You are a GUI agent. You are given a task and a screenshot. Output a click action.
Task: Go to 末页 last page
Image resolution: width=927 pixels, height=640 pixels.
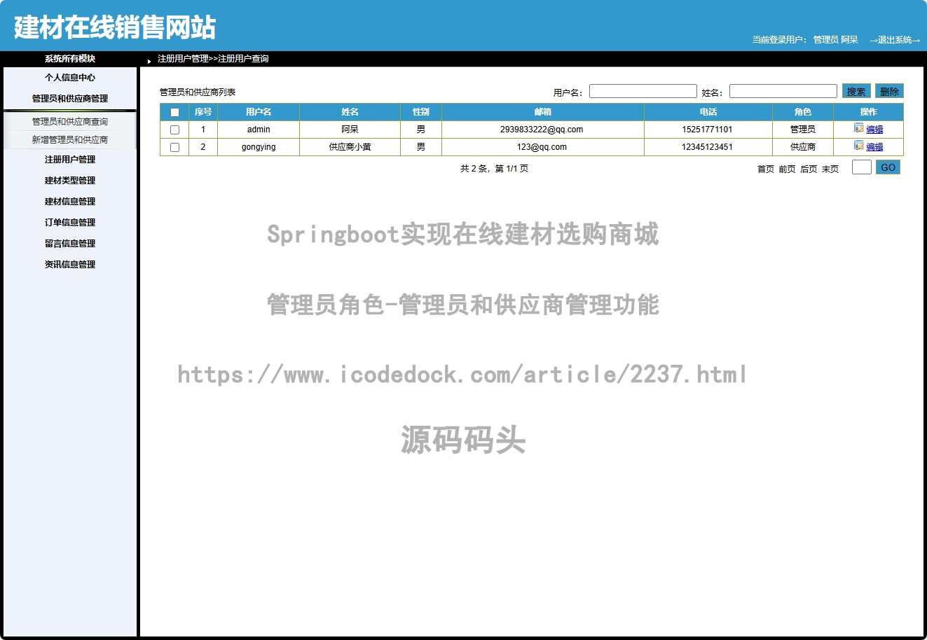point(830,169)
